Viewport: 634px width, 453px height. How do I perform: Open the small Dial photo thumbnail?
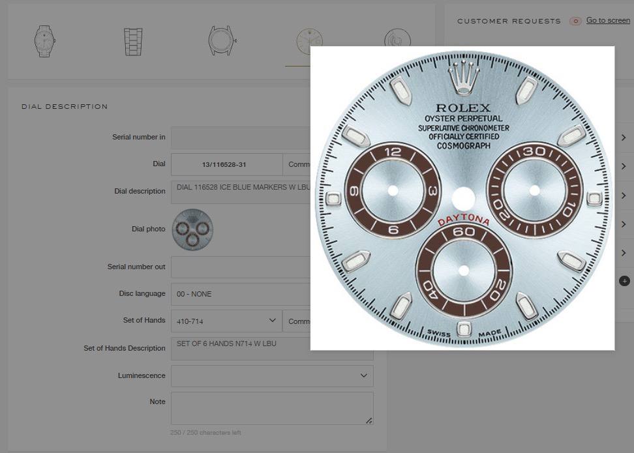tap(193, 229)
